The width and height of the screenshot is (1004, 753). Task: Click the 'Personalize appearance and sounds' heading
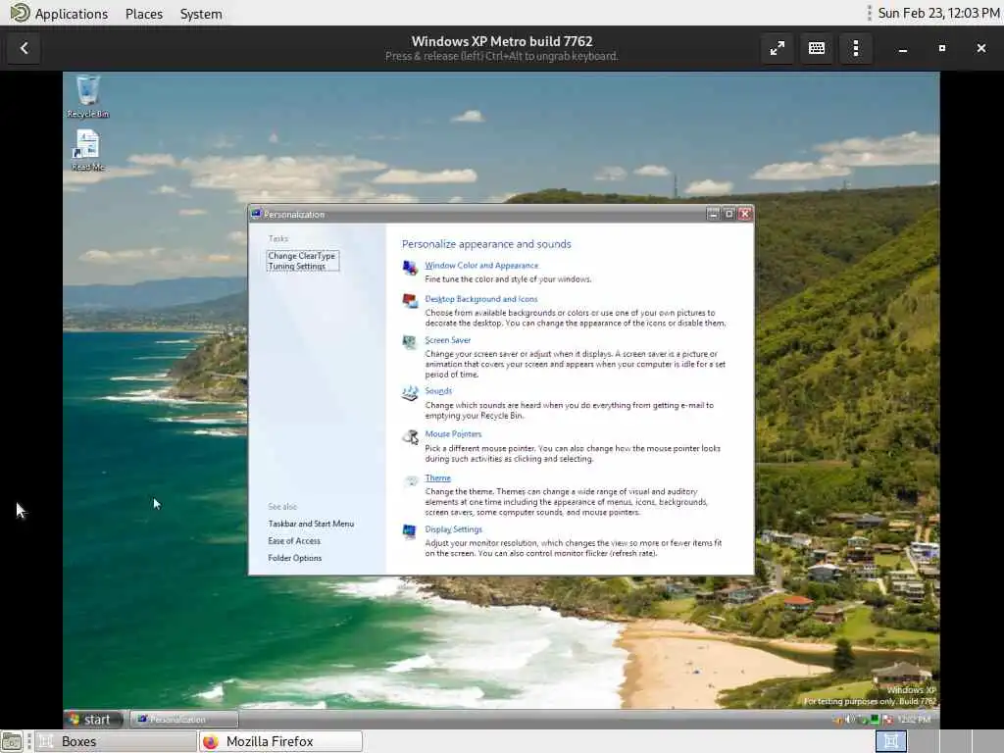coord(486,244)
